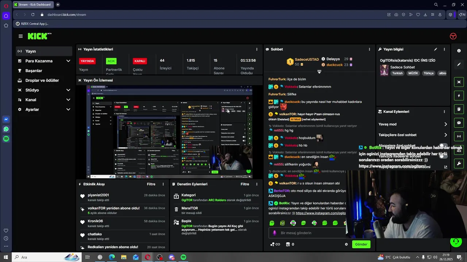Click the Gönder send button
467x262 pixels.
pos(361,244)
